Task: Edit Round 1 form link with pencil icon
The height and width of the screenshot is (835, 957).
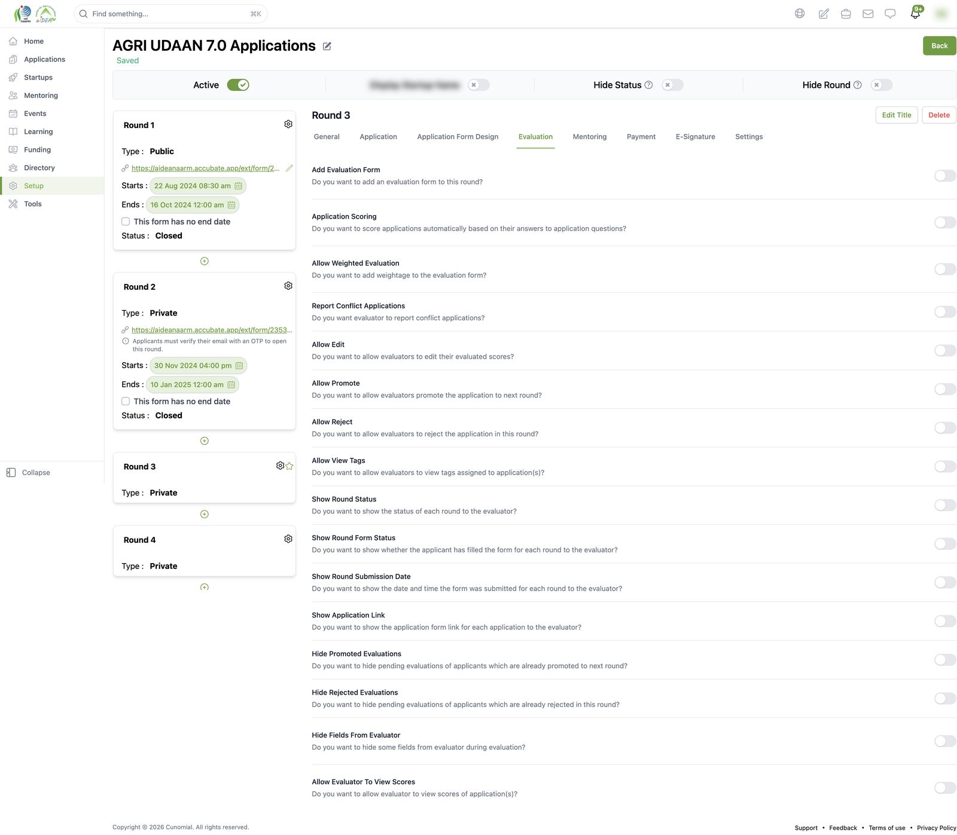Action: tap(289, 169)
